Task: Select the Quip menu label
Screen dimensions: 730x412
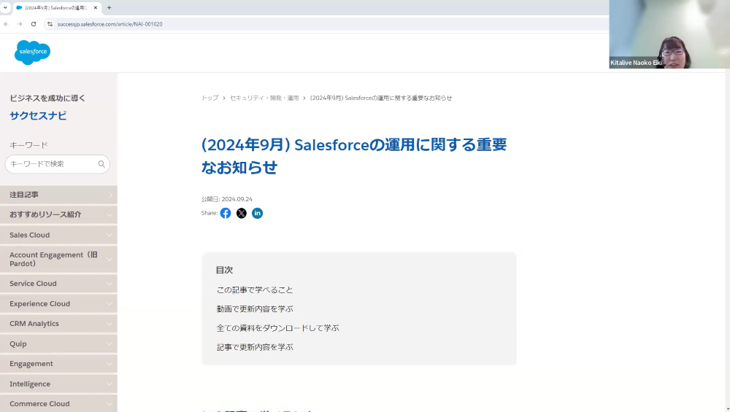Action: click(18, 344)
